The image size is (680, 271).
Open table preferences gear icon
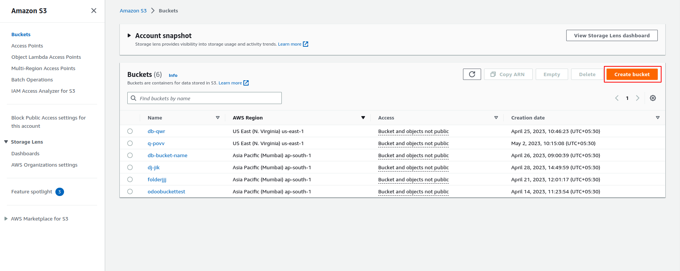[x=653, y=98]
